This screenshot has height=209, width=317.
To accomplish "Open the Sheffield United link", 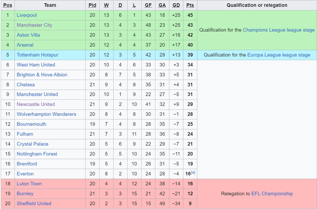I will click(x=34, y=203).
